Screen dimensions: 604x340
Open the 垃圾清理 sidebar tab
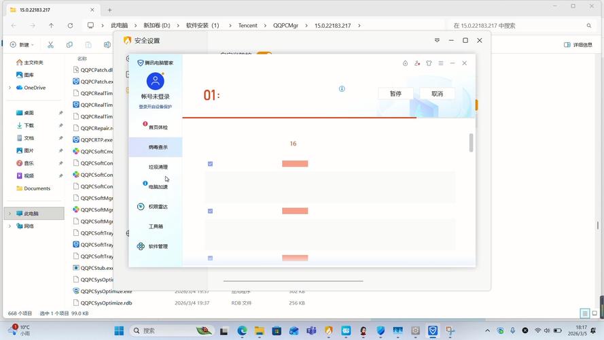156,167
